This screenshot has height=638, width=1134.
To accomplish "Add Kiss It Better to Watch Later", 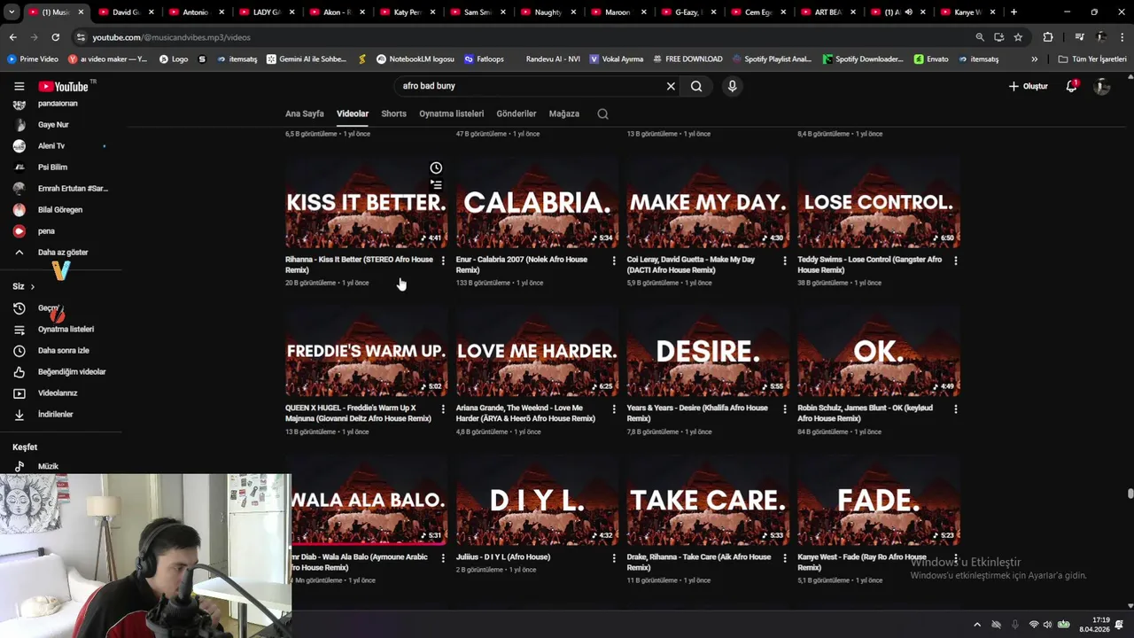I will [x=436, y=167].
